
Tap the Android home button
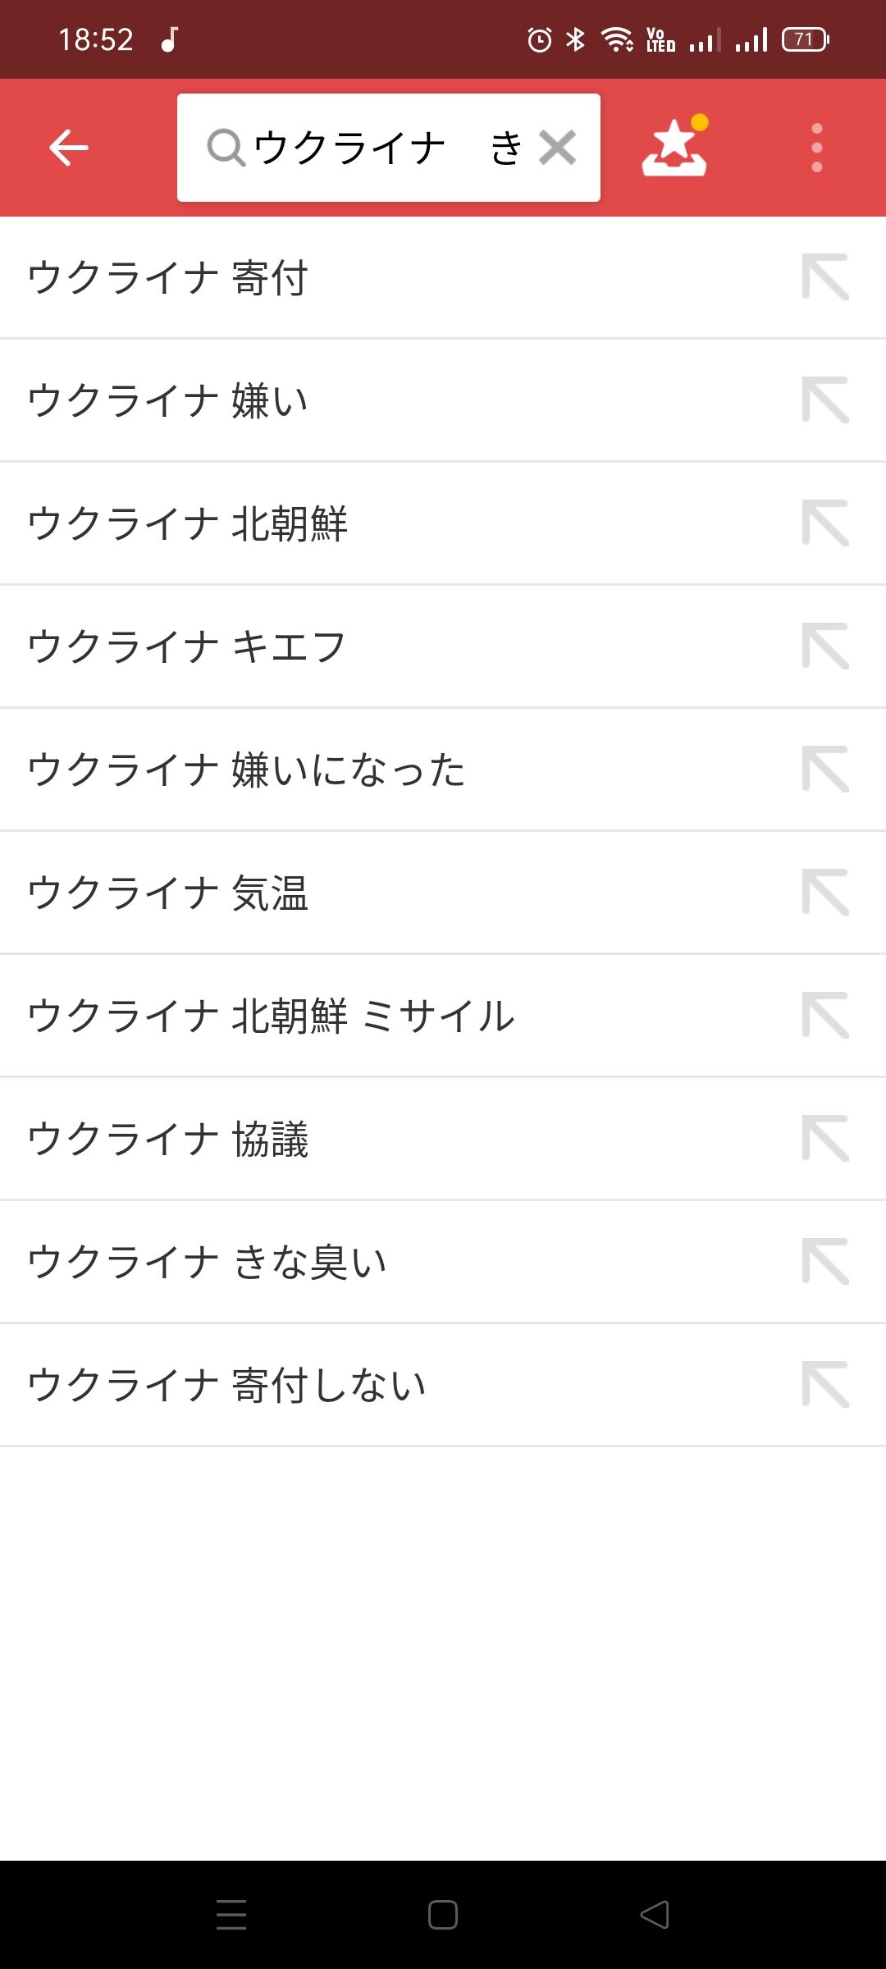coord(443,1915)
